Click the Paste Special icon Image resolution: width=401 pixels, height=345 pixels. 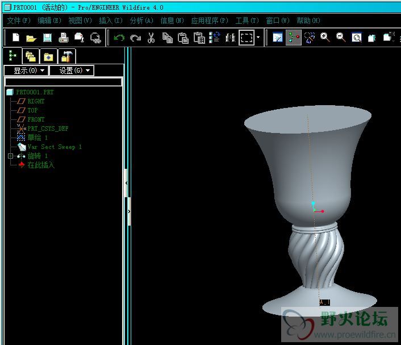199,38
